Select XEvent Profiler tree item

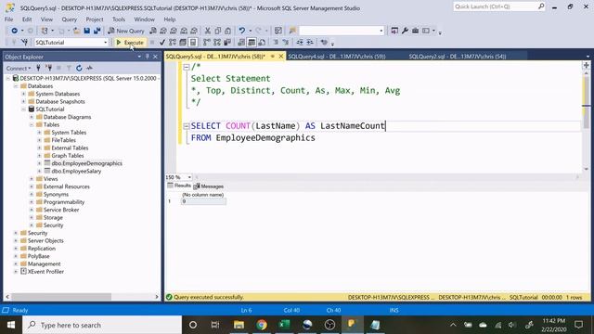pyautogui.click(x=45, y=272)
